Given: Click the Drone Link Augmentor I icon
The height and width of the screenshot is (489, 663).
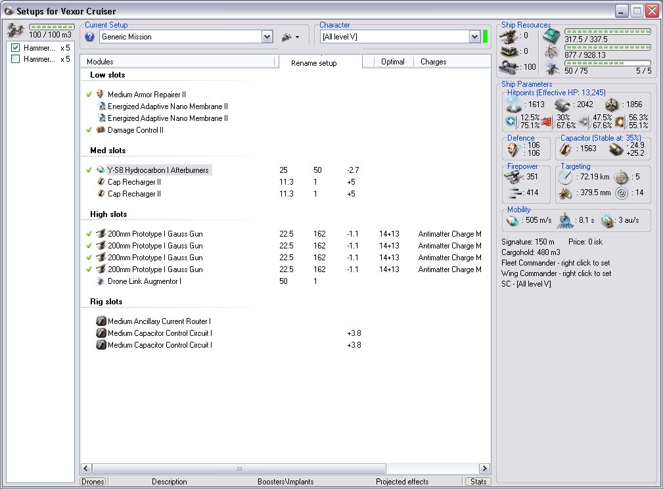Looking at the screenshot, I should pos(101,281).
